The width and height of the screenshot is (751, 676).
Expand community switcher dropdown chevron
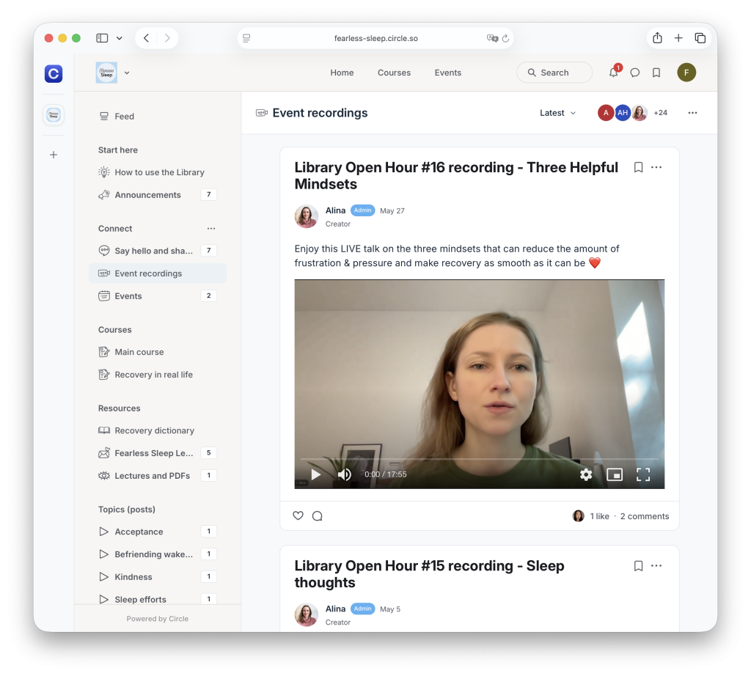click(x=127, y=73)
